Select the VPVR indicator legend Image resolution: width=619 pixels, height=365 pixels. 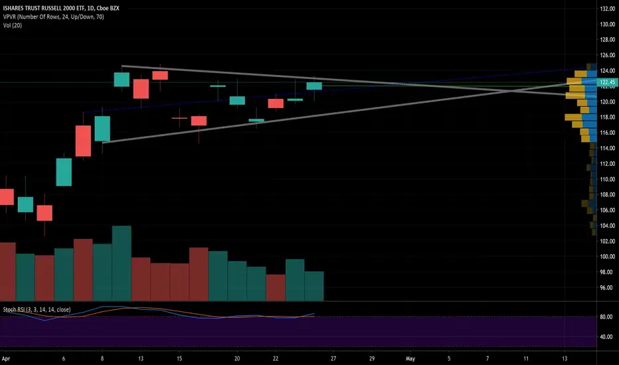pos(53,17)
